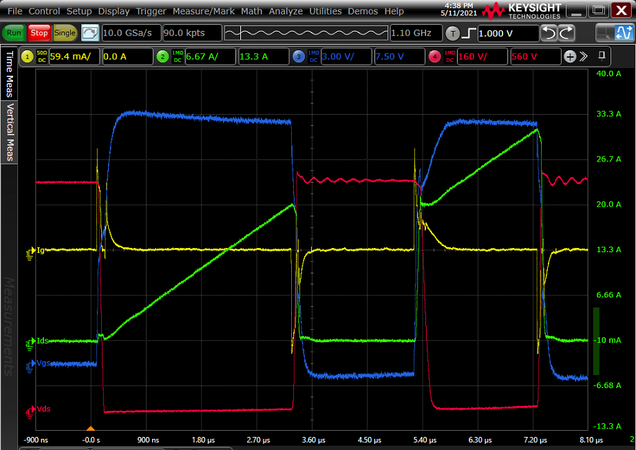Open the Trigger menu

tap(151, 12)
